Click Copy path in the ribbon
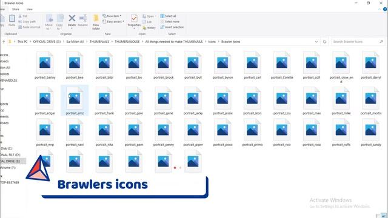This screenshot has width=388, height=218. tap(27, 22)
